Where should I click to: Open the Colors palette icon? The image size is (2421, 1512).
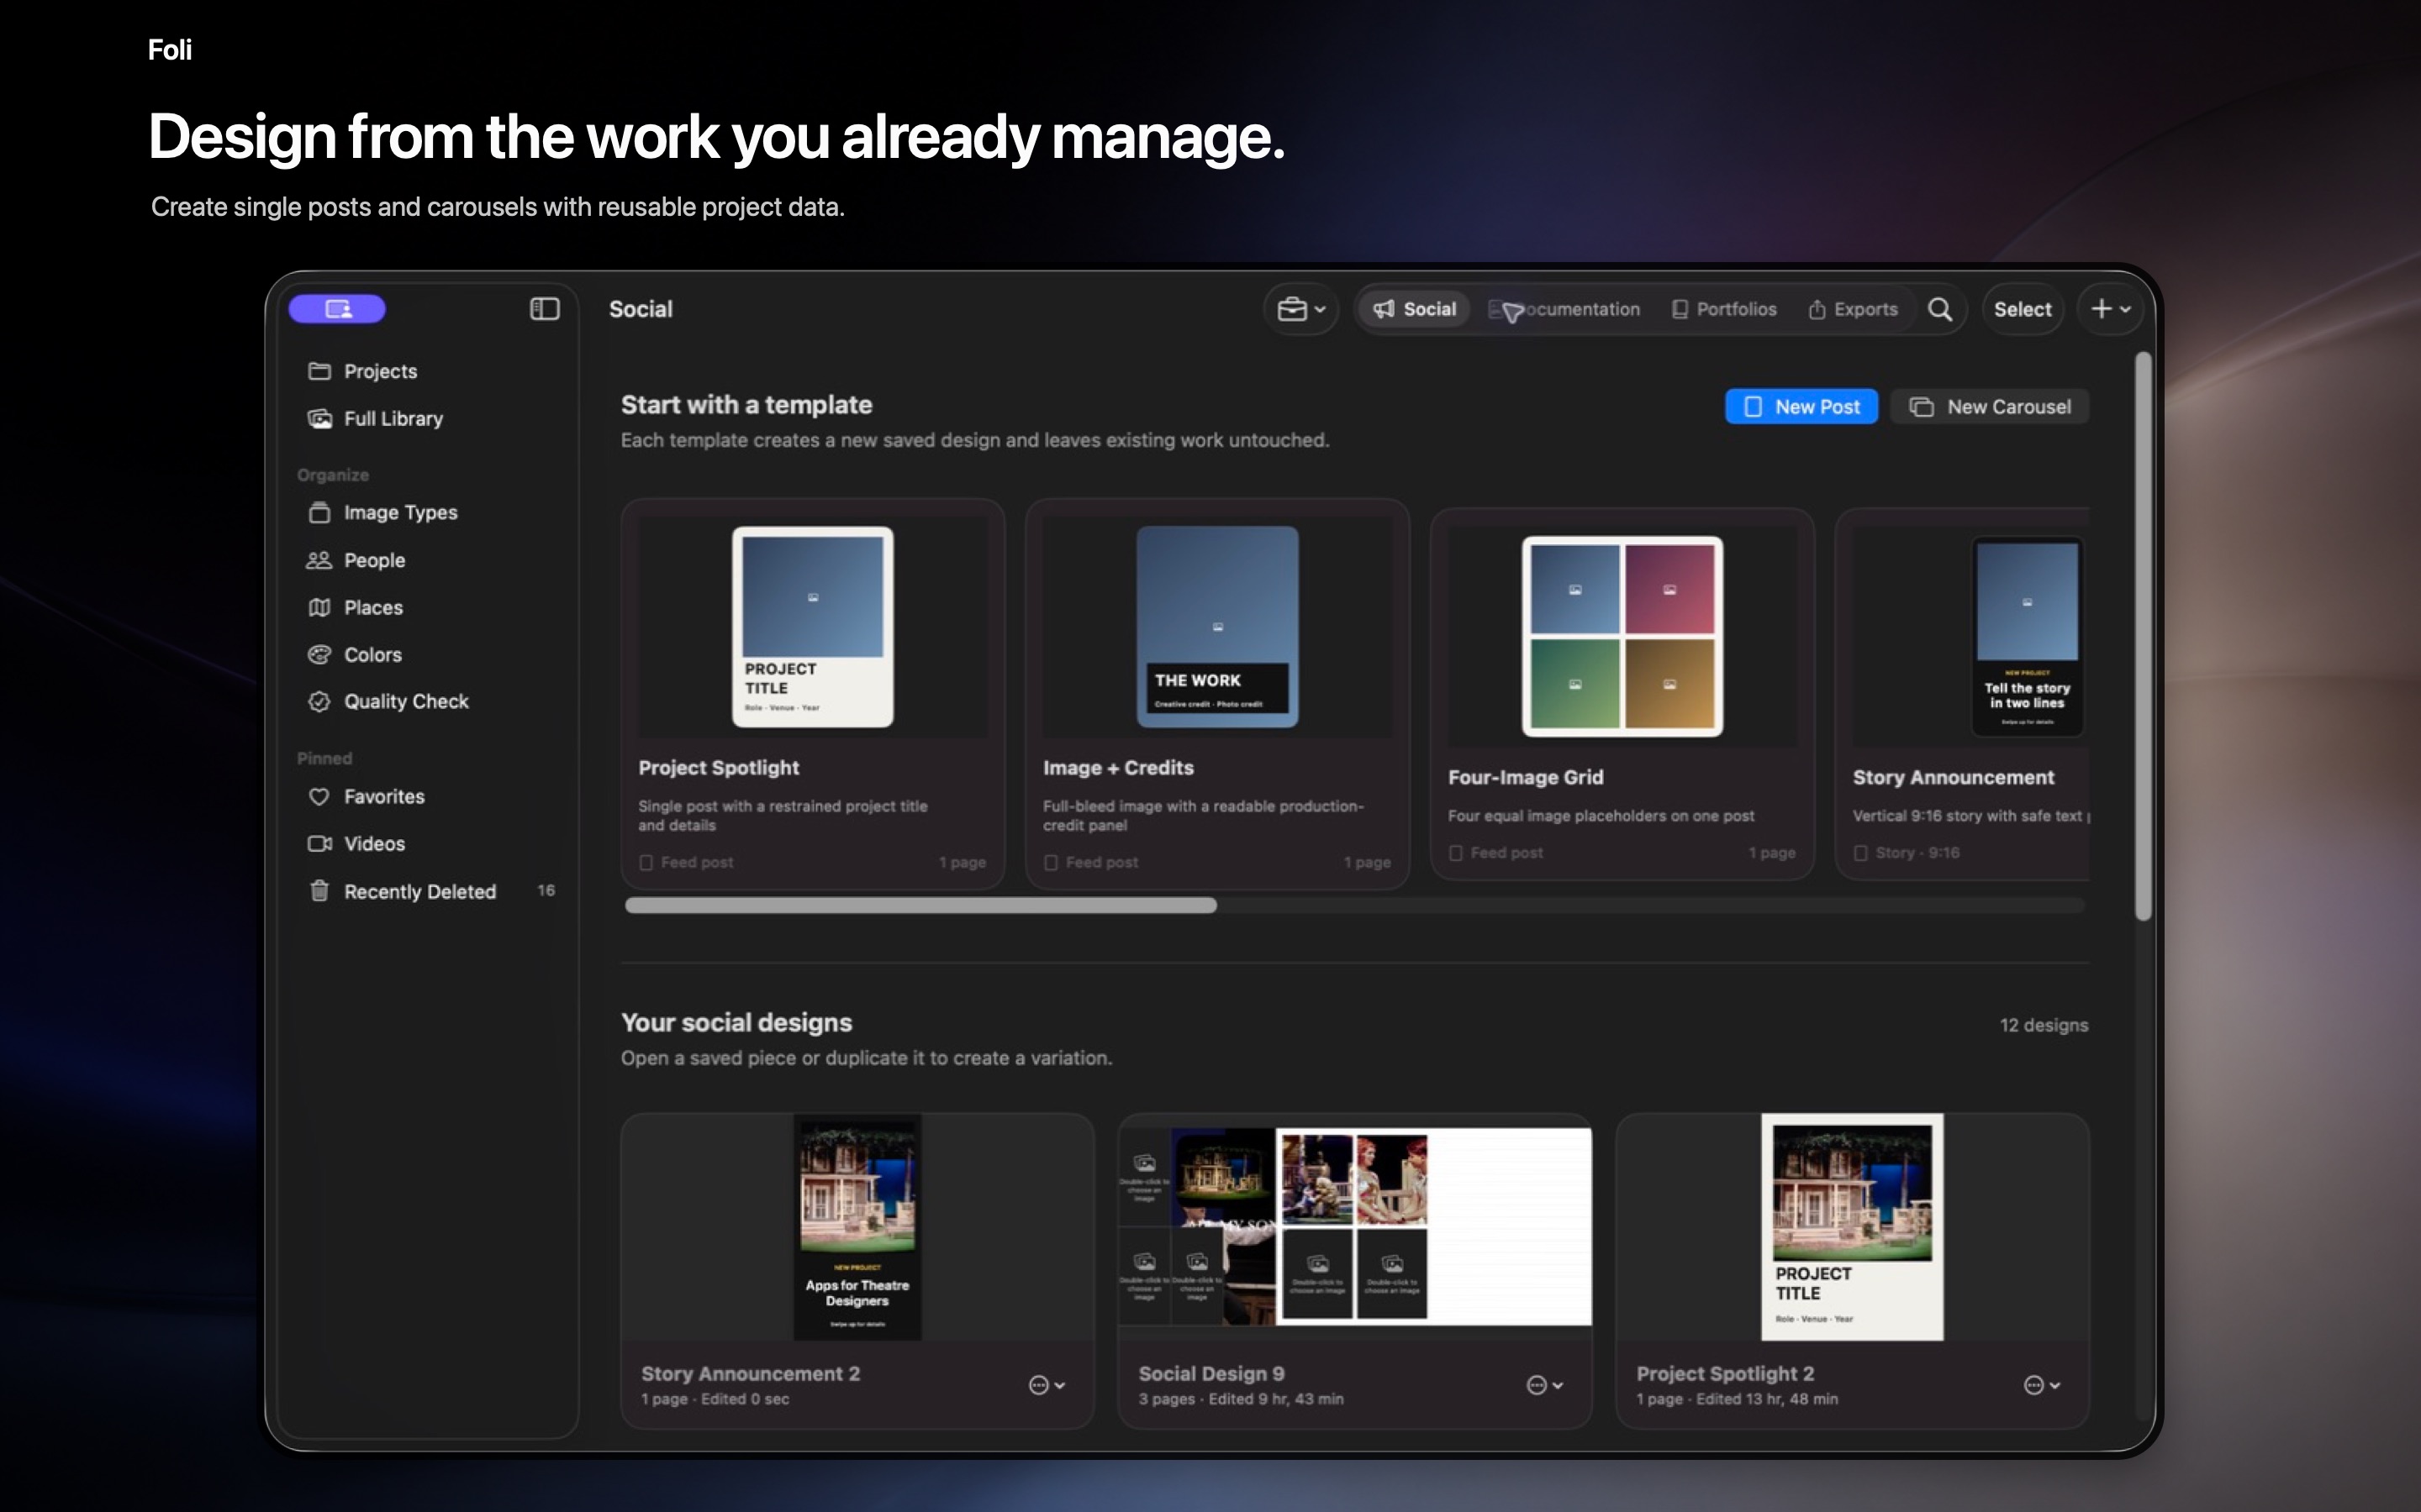(319, 654)
